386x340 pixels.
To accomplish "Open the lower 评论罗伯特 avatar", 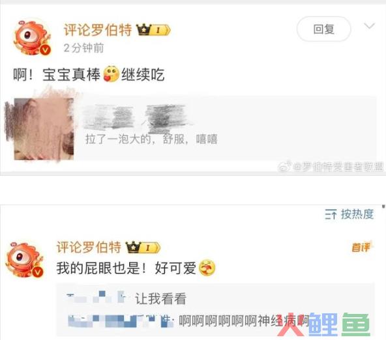I will coord(25,260).
